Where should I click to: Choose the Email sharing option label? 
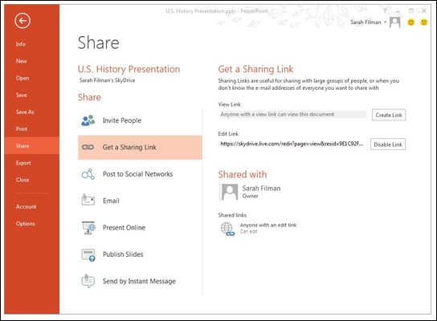point(111,201)
